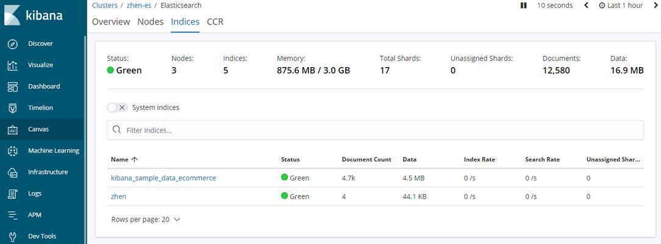Open APM icon in sidebar

click(13, 215)
